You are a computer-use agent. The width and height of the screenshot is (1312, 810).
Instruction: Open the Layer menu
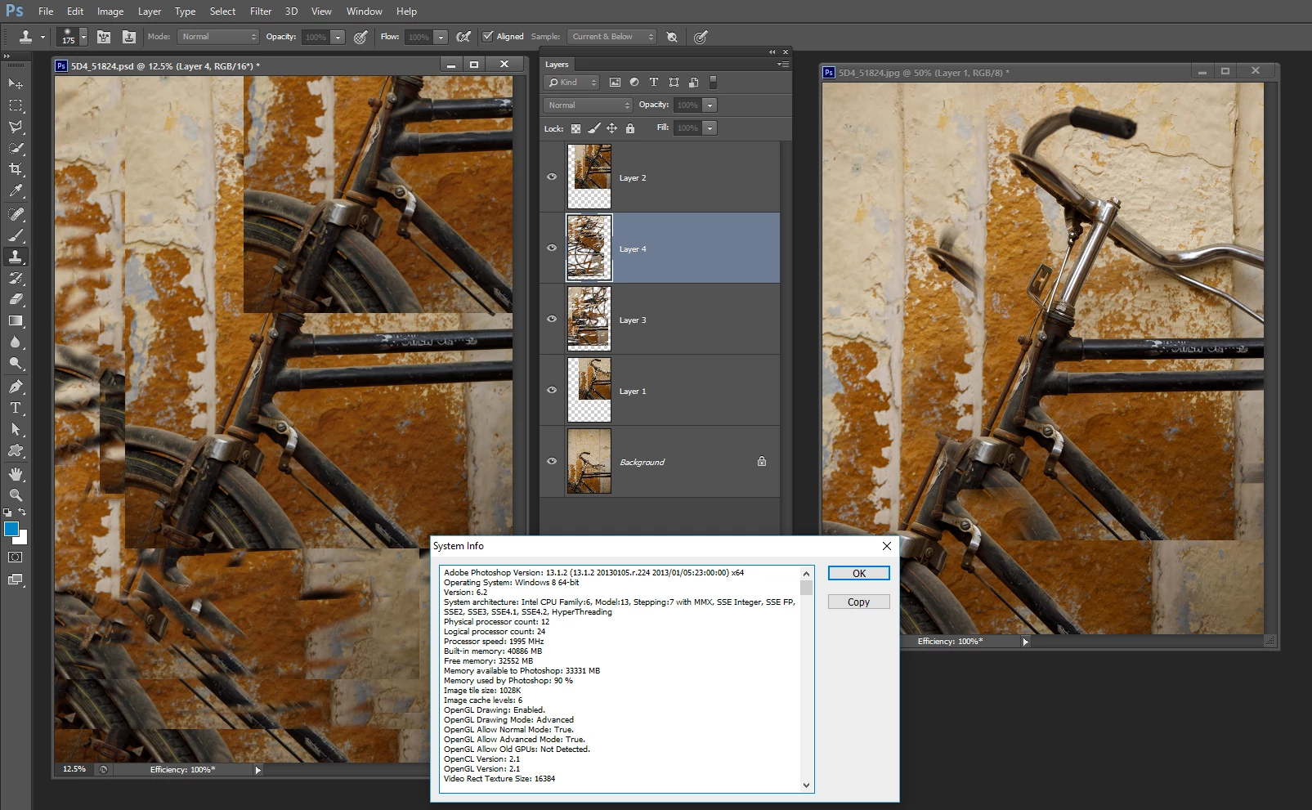pos(150,11)
